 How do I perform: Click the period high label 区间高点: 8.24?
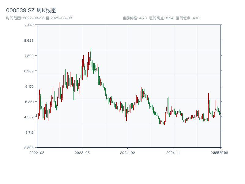click(x=161, y=18)
